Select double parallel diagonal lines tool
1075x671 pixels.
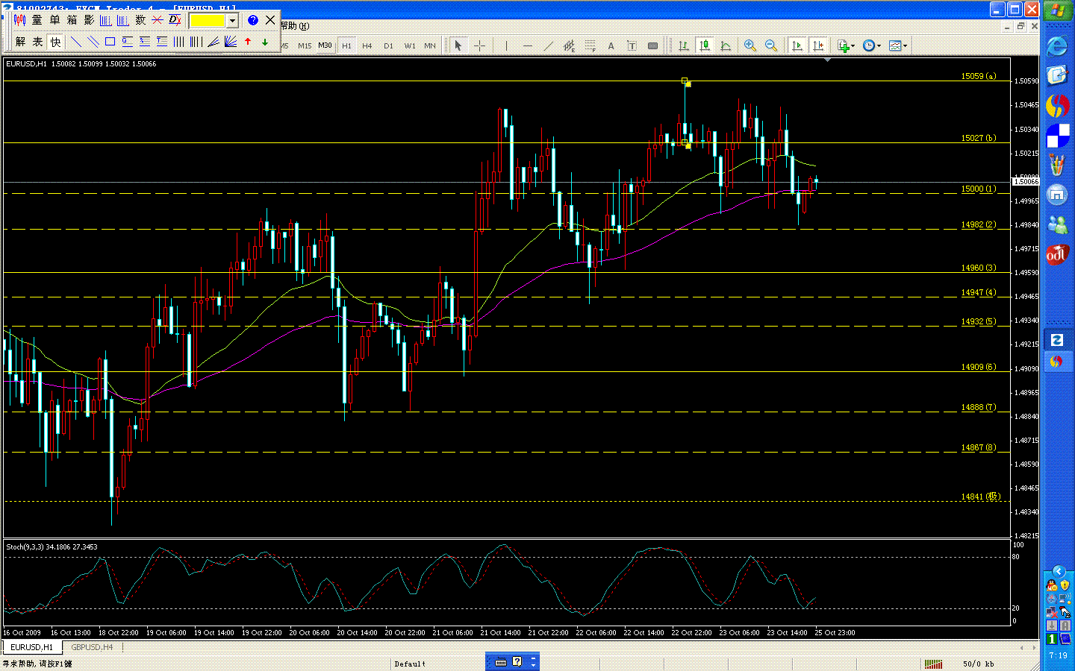tap(93, 42)
